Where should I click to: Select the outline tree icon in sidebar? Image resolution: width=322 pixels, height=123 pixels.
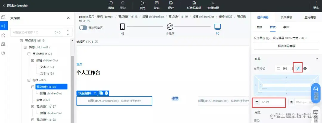coord(3,26)
